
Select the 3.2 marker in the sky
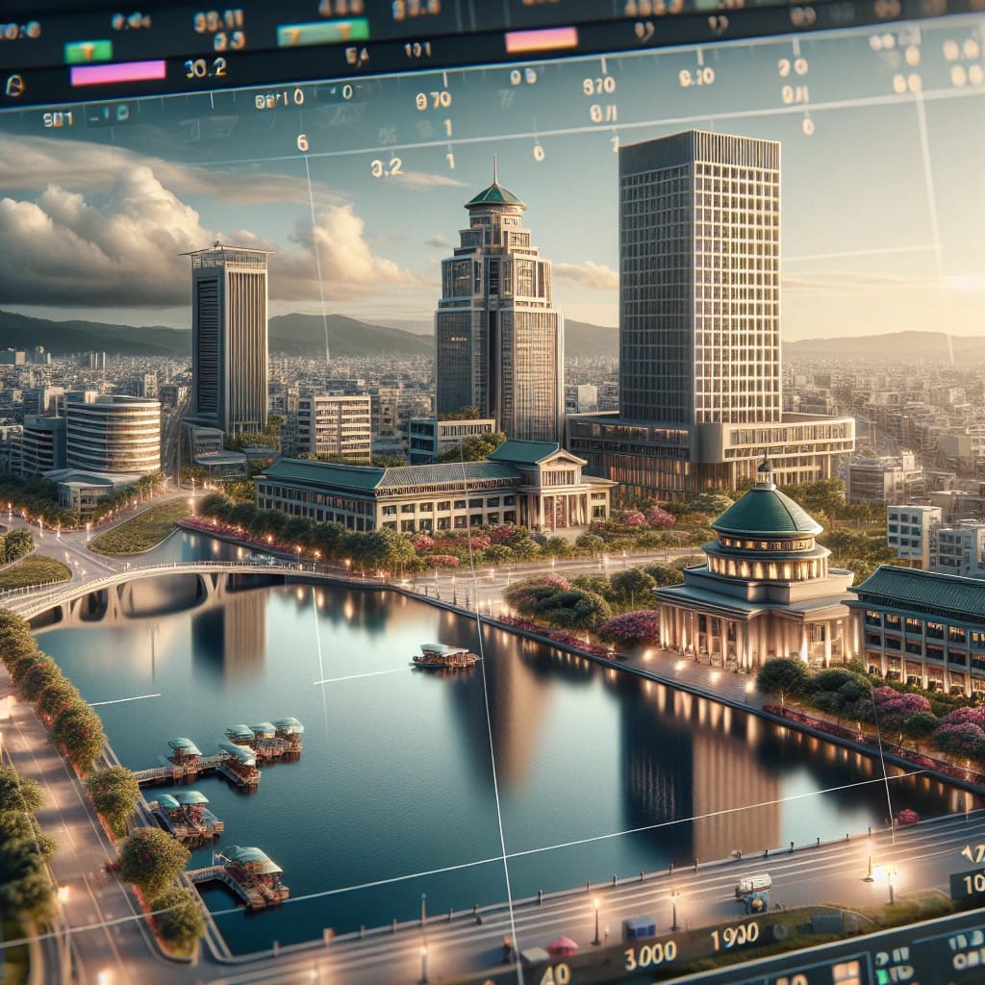click(x=386, y=167)
